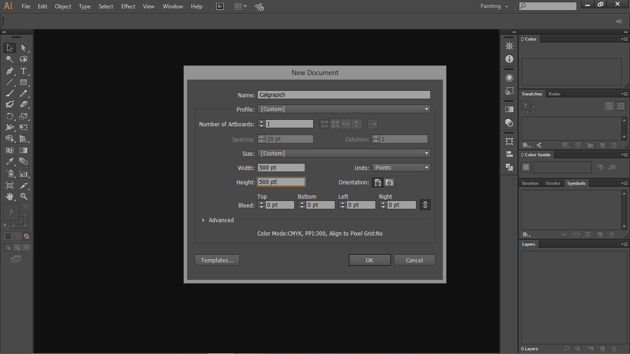Select the Eyedropper tool
This screenshot has width=630, height=354.
[10, 162]
